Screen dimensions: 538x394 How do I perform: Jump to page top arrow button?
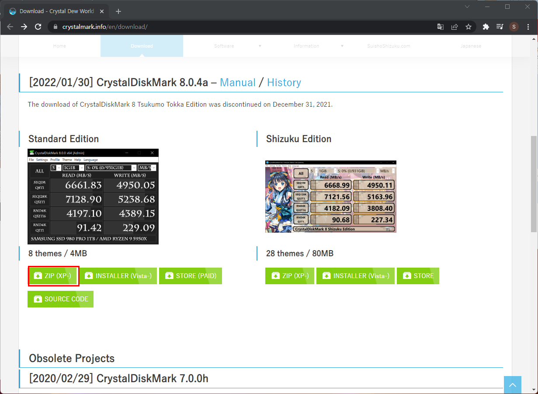click(513, 385)
